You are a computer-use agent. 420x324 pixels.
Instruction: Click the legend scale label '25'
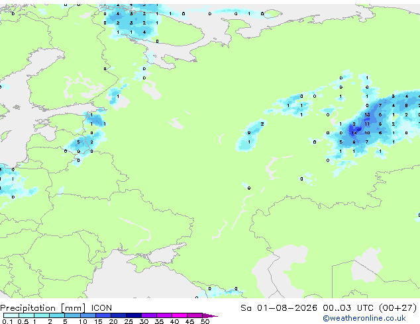click(x=129, y=321)
